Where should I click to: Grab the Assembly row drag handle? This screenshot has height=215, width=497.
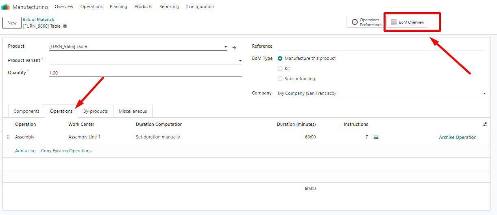[x=8, y=137]
